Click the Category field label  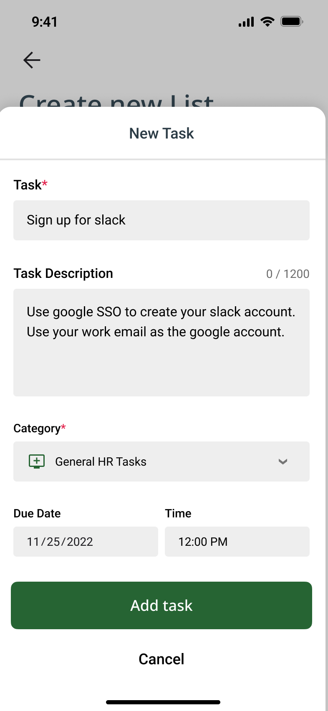pos(38,429)
